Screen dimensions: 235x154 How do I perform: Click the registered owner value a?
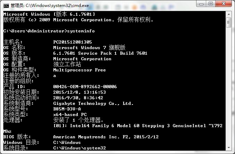click(55, 76)
